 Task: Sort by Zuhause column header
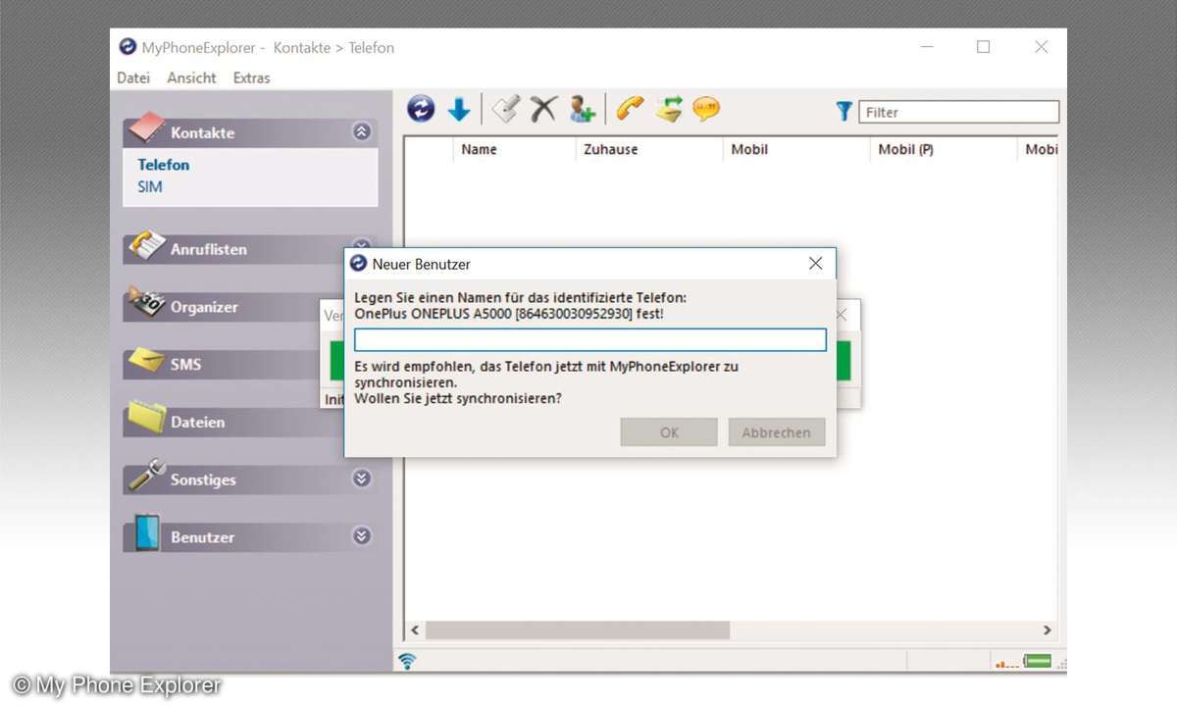coord(649,150)
